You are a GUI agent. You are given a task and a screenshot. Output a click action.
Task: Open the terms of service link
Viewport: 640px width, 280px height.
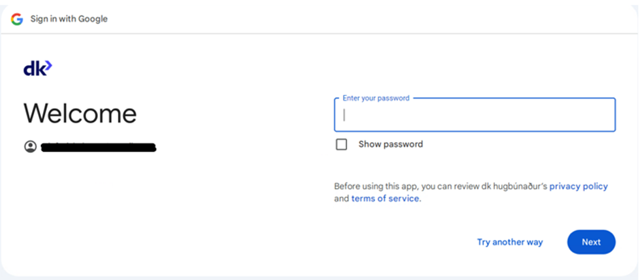(x=385, y=199)
